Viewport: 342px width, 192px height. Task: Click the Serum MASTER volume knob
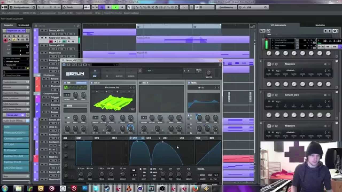(x=209, y=72)
